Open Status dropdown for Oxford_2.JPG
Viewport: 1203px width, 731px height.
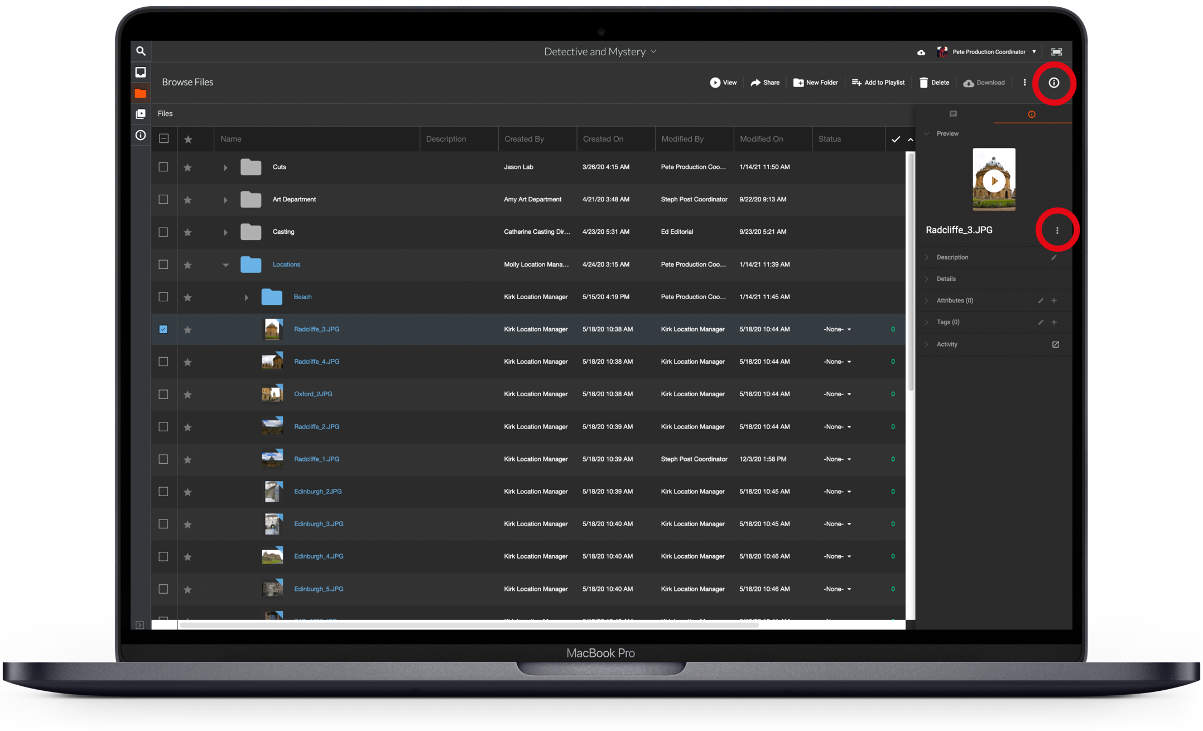click(837, 394)
